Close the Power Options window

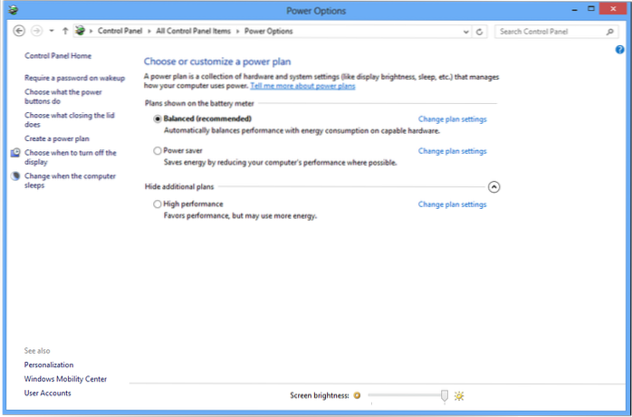[x=613, y=9]
